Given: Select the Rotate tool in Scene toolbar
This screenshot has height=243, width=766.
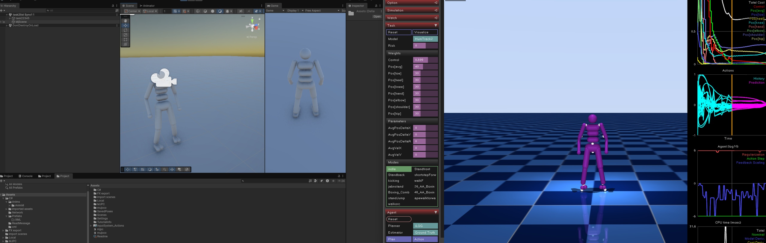Looking at the screenshot, I should 125,30.
